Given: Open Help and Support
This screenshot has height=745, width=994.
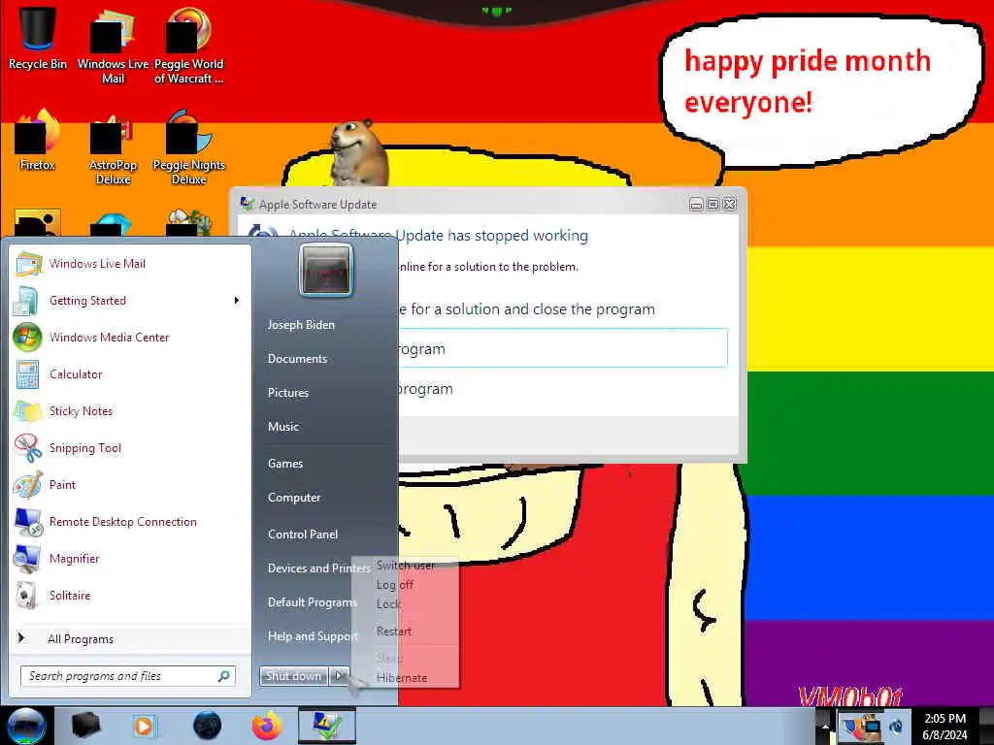Looking at the screenshot, I should (311, 636).
